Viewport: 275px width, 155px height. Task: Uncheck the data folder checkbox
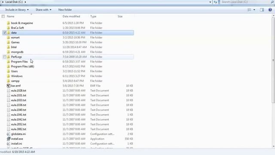(x=5, y=33)
